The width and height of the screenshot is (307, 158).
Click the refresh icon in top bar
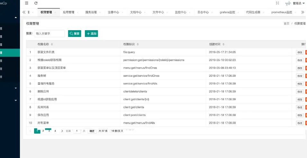coord(36,3)
